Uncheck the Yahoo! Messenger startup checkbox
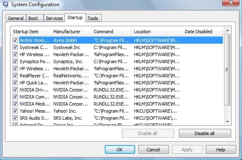The height and width of the screenshot is (160, 242). click(x=15, y=111)
